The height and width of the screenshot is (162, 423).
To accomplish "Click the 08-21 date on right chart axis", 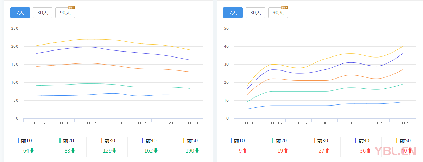I will (406, 123).
